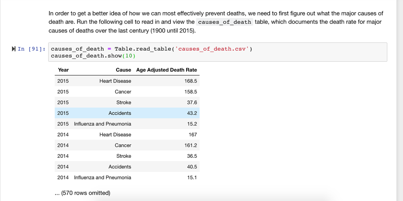Click the year 2015 in Heart Disease row
Viewport: 403px width, 201px height.
click(x=63, y=81)
